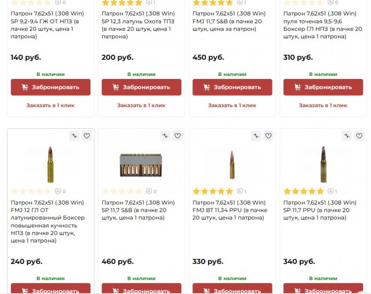Screen dimensions: 371x294
Task: Open FMJ 12 ГЛ ОТ cartridge image
Action: click(50, 165)
